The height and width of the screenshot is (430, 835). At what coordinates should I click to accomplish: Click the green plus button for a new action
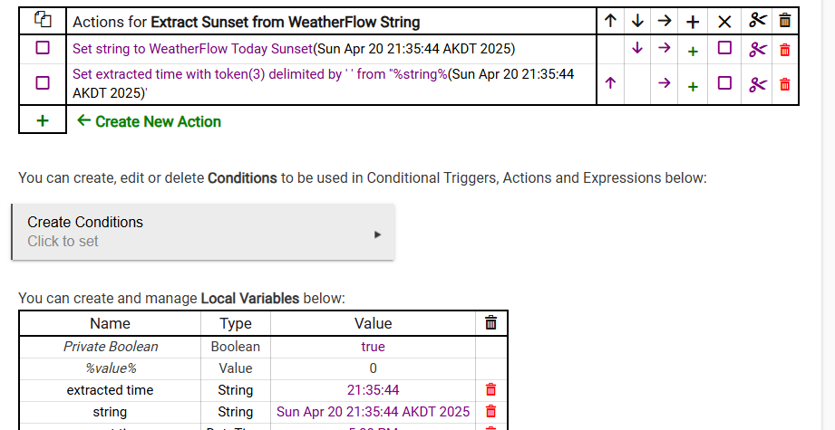(43, 120)
